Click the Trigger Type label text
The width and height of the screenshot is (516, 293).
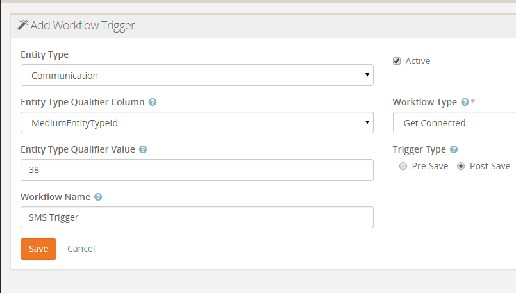coord(419,149)
